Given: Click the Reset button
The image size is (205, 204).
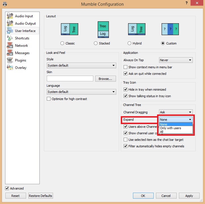Looking at the screenshot, I should point(16,195).
